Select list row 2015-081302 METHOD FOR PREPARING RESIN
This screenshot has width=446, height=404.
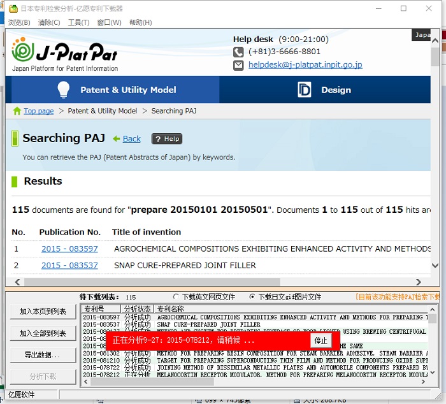click(255, 353)
